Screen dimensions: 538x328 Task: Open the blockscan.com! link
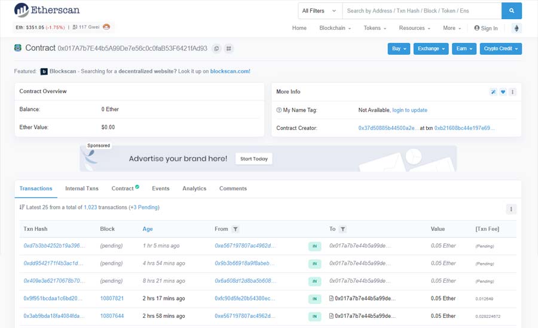tap(230, 71)
